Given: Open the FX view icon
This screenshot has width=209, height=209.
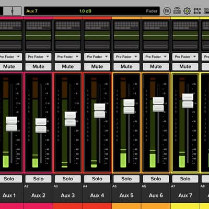Looking at the screenshot, I should point(167,11).
